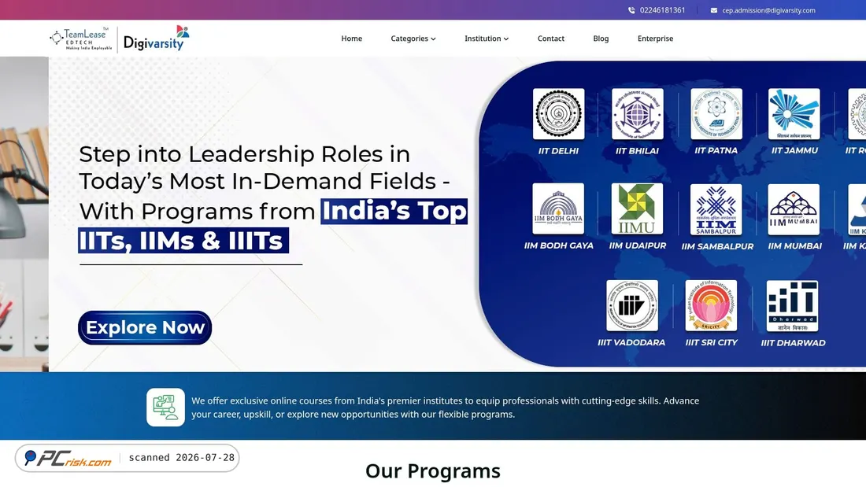
Task: Click the Our Programs heading
Action: 433,471
